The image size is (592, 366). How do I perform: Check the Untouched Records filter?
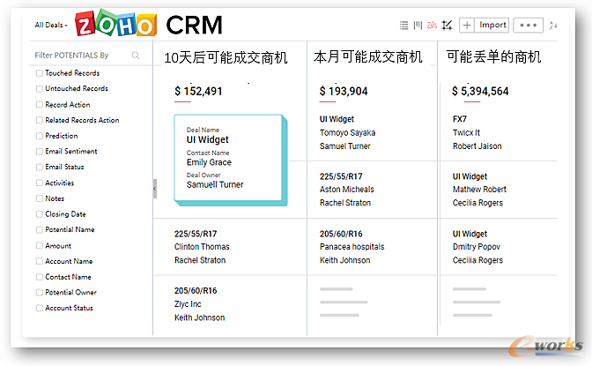point(40,88)
